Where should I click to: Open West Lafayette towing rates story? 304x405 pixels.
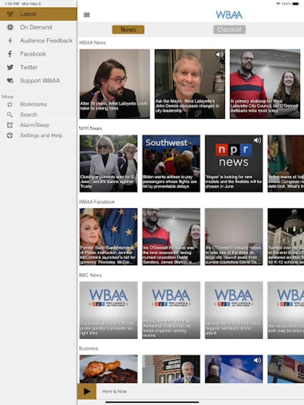tap(114, 84)
